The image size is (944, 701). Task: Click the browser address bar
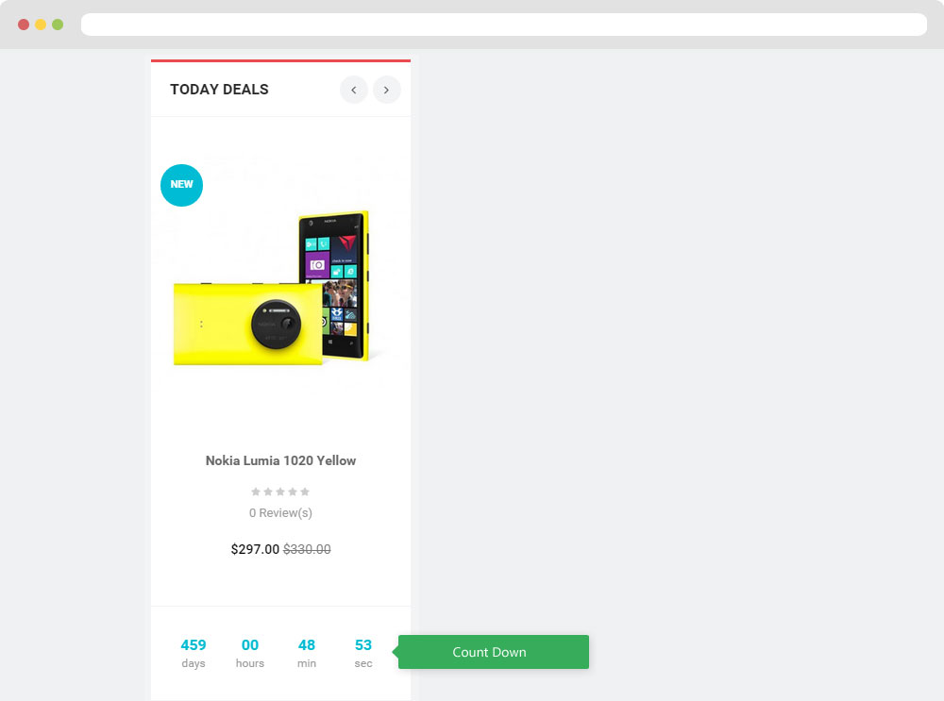(x=504, y=25)
